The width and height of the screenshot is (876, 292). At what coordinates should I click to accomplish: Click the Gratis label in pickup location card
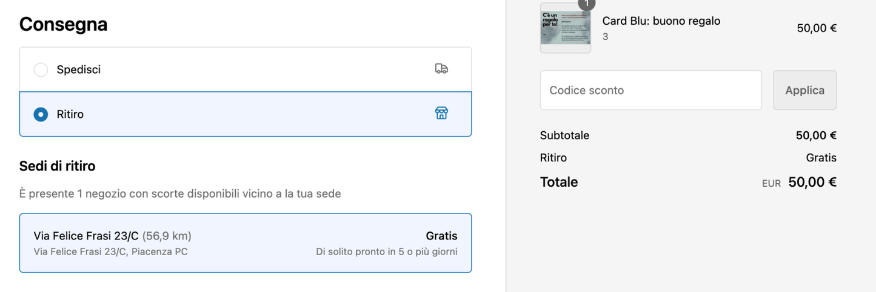[441, 236]
